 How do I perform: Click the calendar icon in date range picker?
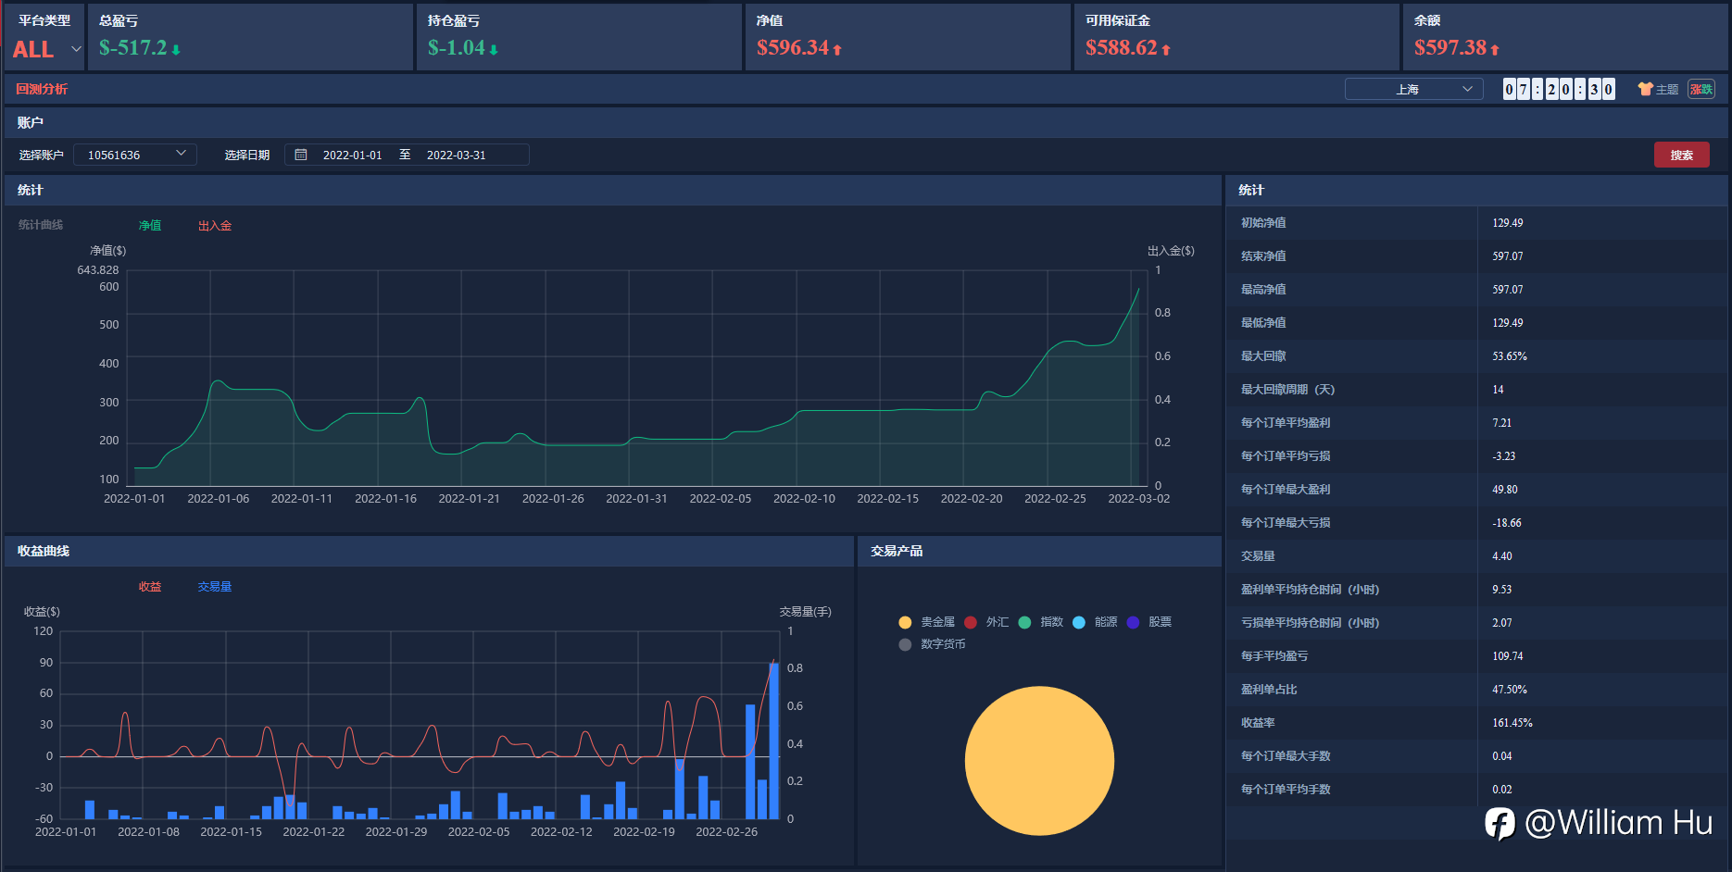301,155
